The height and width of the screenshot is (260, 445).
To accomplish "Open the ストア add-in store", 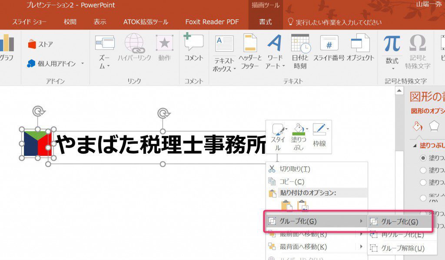I will click(x=40, y=44).
